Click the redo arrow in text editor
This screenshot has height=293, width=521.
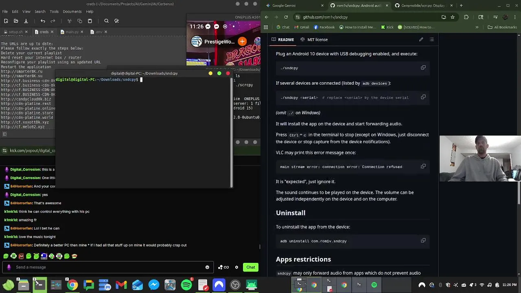click(x=53, y=21)
